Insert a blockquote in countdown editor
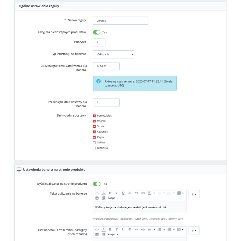The height and width of the screenshot is (241, 241). point(136,193)
